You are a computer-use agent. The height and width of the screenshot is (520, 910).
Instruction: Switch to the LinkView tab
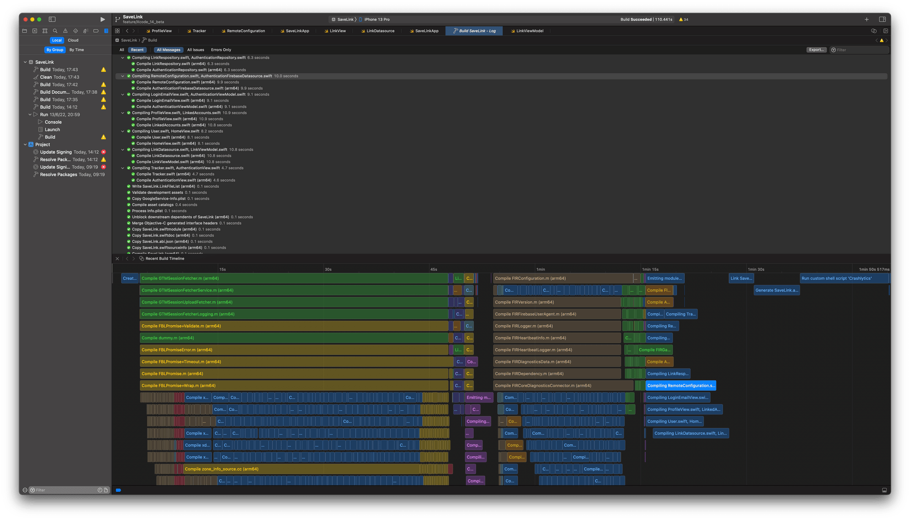(335, 31)
